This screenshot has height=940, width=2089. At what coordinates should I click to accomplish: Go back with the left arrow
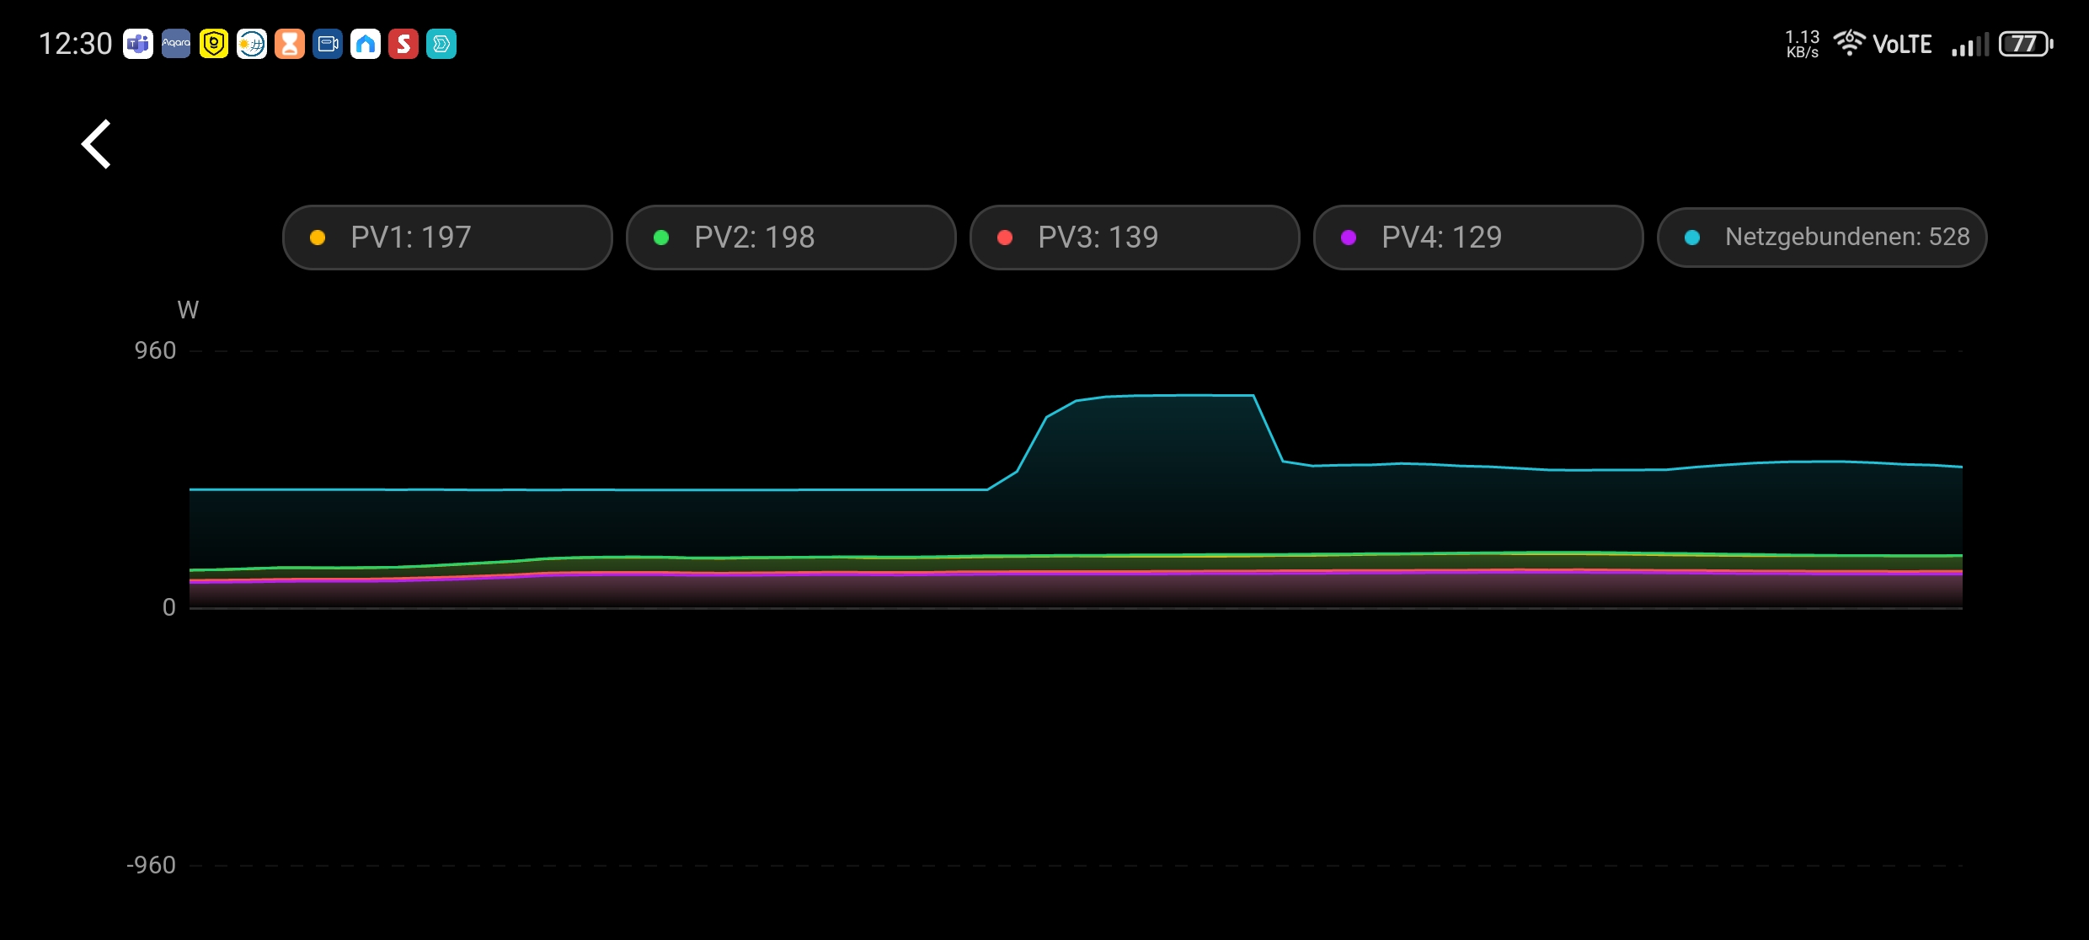click(96, 144)
